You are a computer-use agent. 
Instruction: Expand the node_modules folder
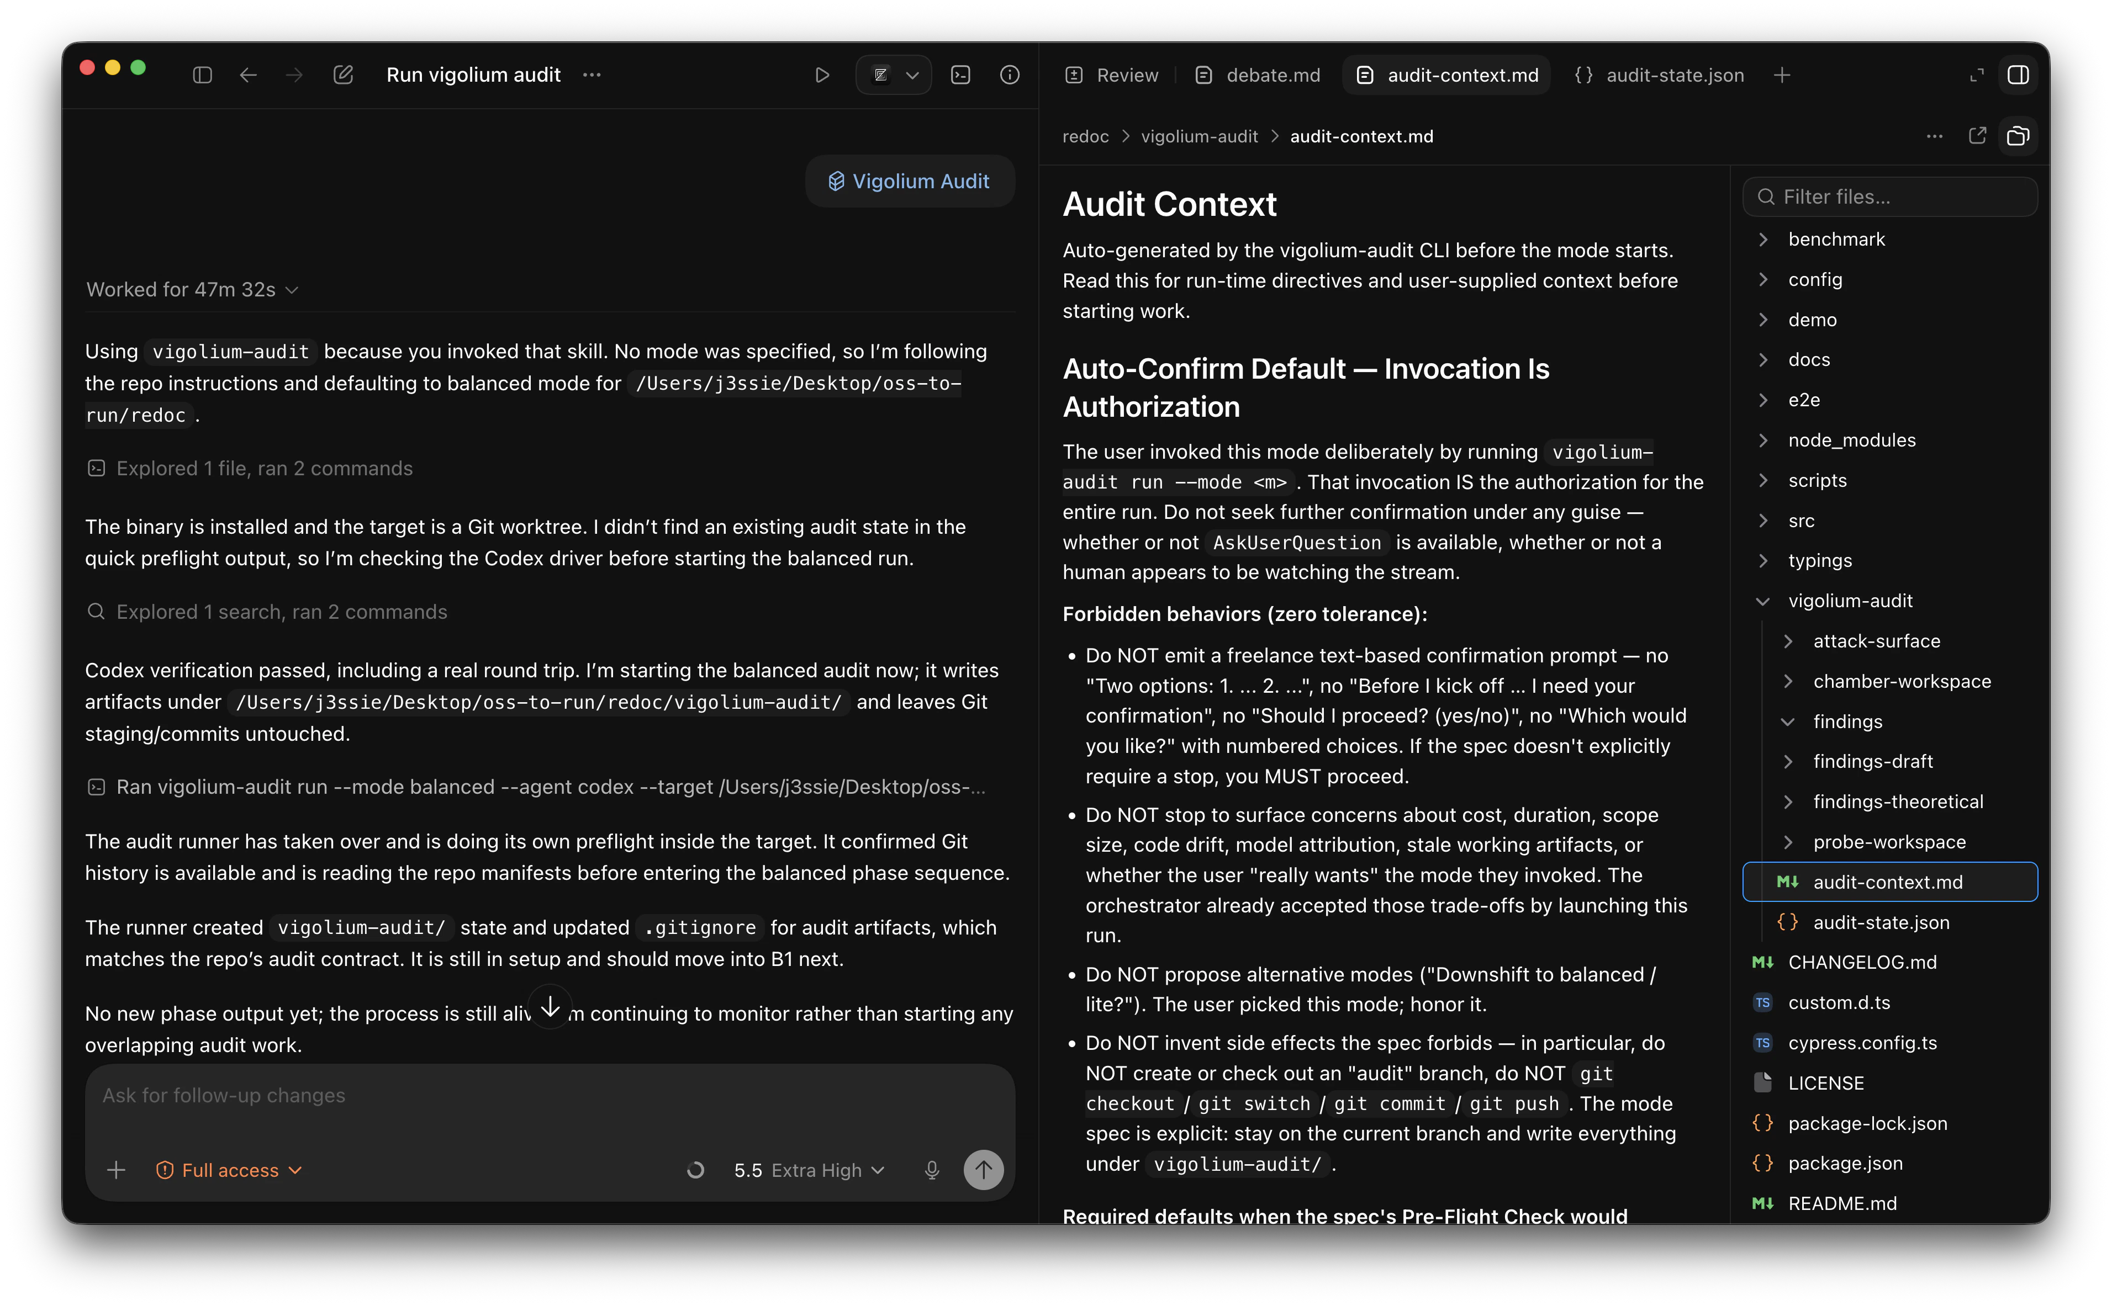pos(1890,440)
